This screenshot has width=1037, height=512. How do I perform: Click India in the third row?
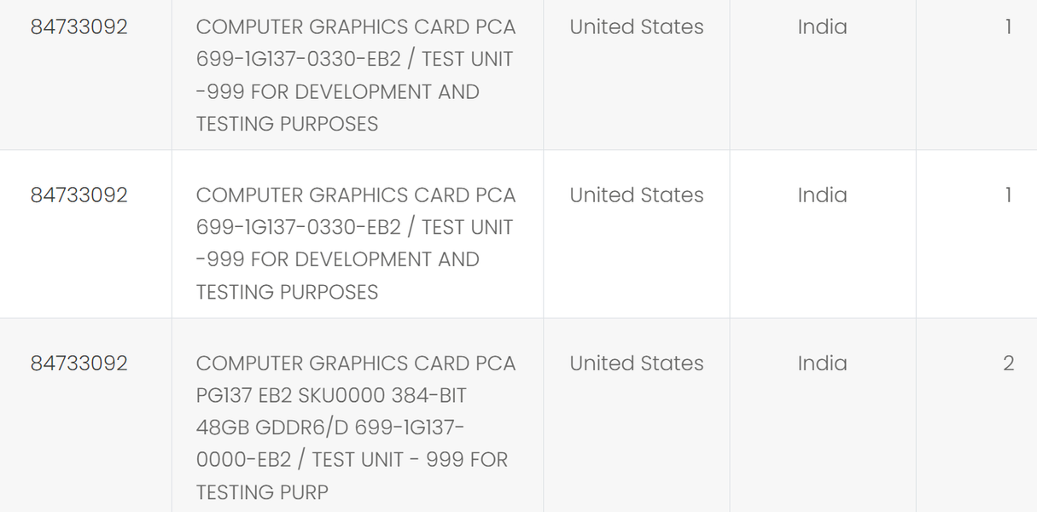coord(822,364)
